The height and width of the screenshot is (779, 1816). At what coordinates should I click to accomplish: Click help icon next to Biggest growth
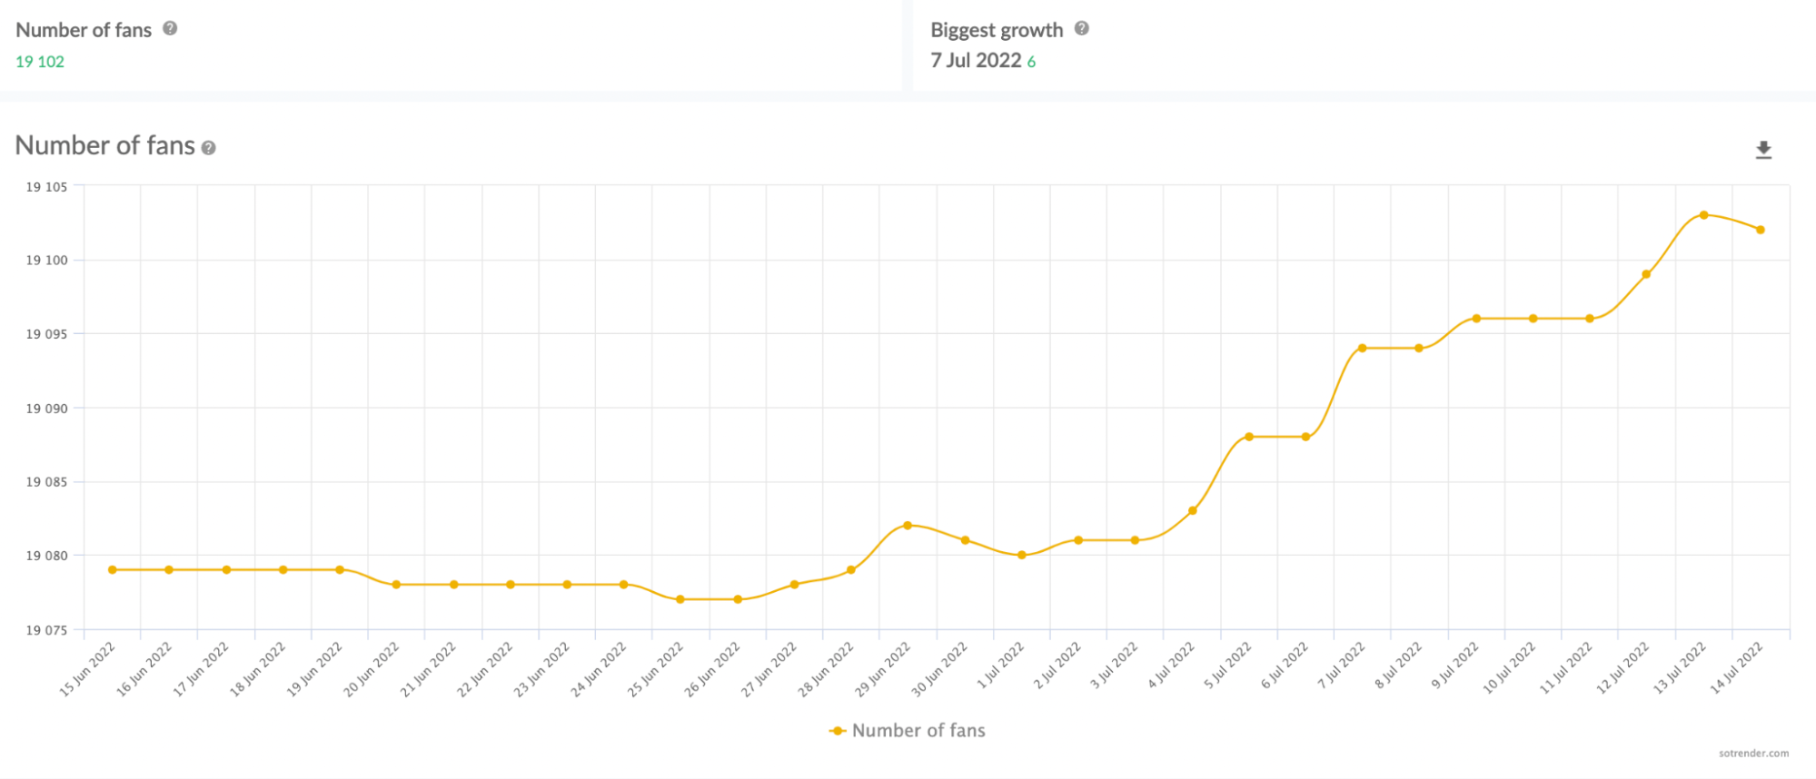[x=1081, y=29]
